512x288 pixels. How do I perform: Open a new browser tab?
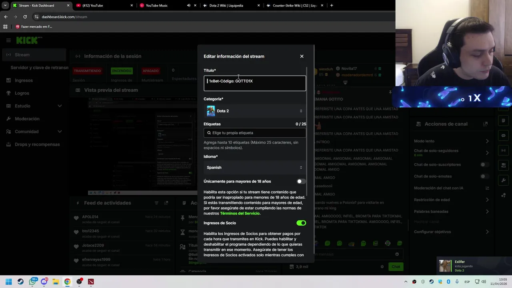(x=331, y=6)
